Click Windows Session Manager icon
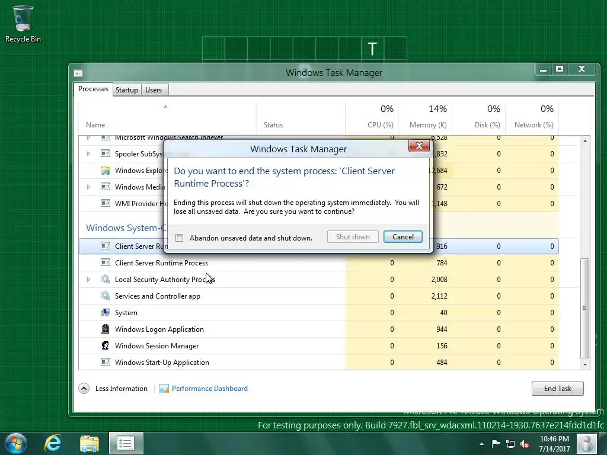The image size is (607, 455). click(x=106, y=346)
